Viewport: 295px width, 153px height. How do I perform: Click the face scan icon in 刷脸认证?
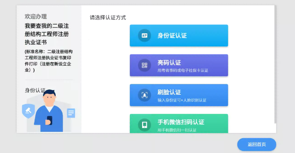(x=145, y=95)
